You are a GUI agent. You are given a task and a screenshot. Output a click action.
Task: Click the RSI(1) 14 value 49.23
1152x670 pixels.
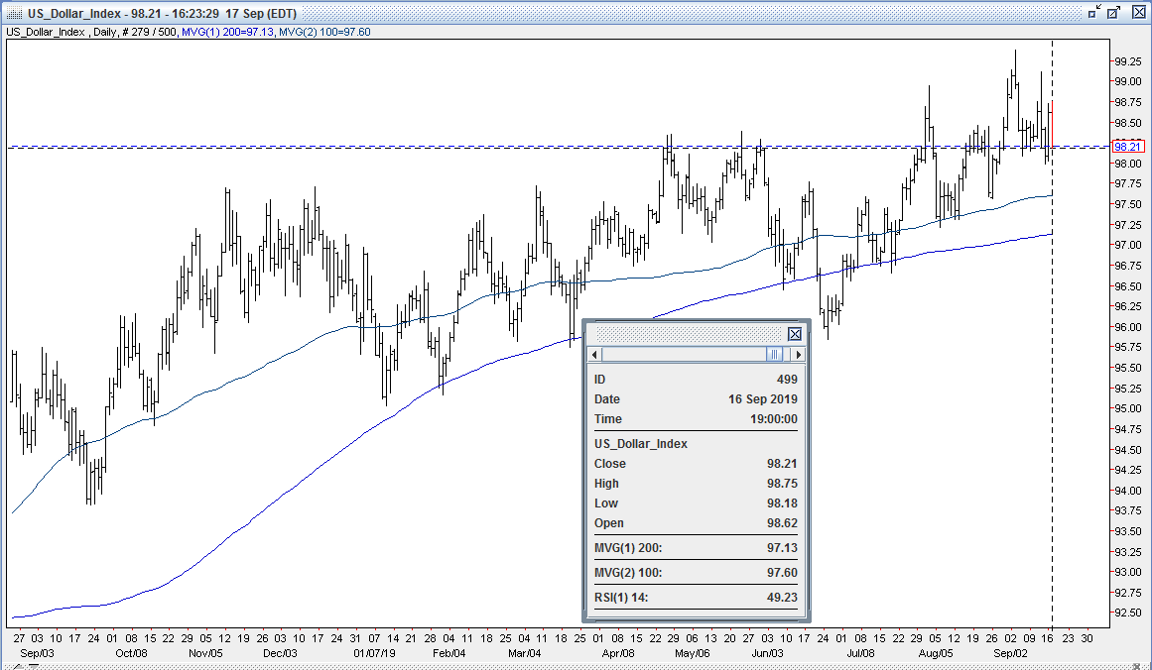783,598
